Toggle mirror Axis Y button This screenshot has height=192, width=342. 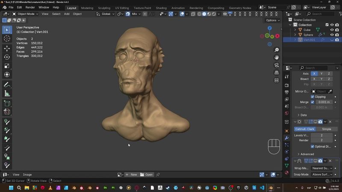coord(321,74)
